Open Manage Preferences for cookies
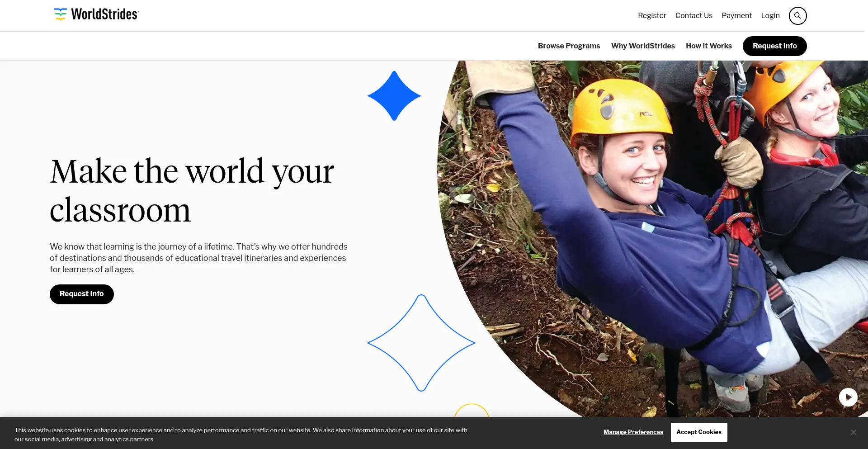The image size is (868, 449). [633, 432]
